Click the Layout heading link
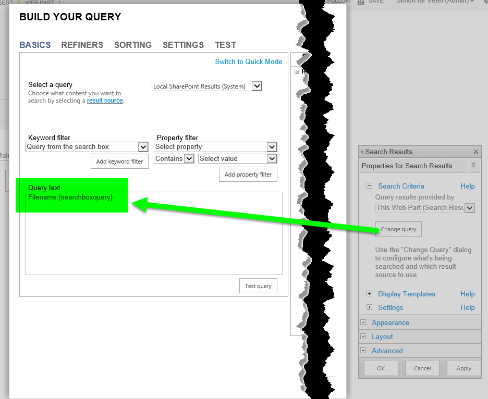488x399 pixels. click(x=382, y=336)
